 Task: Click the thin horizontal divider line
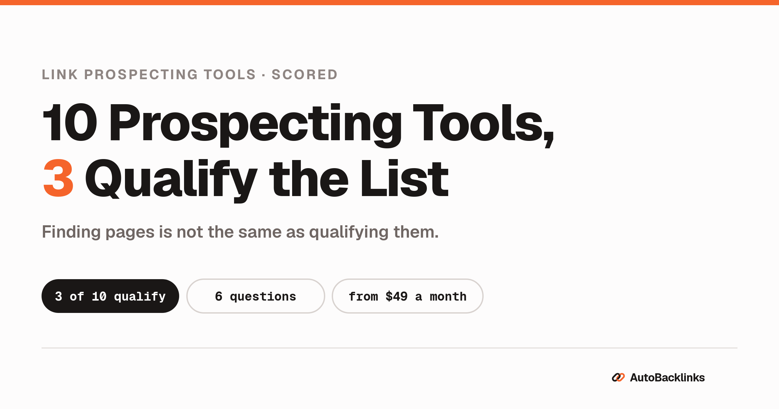point(389,348)
